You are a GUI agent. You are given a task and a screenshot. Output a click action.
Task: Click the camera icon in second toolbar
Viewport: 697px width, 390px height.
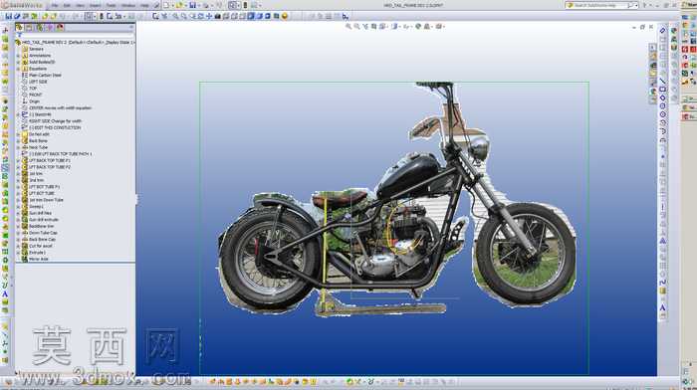[217, 17]
